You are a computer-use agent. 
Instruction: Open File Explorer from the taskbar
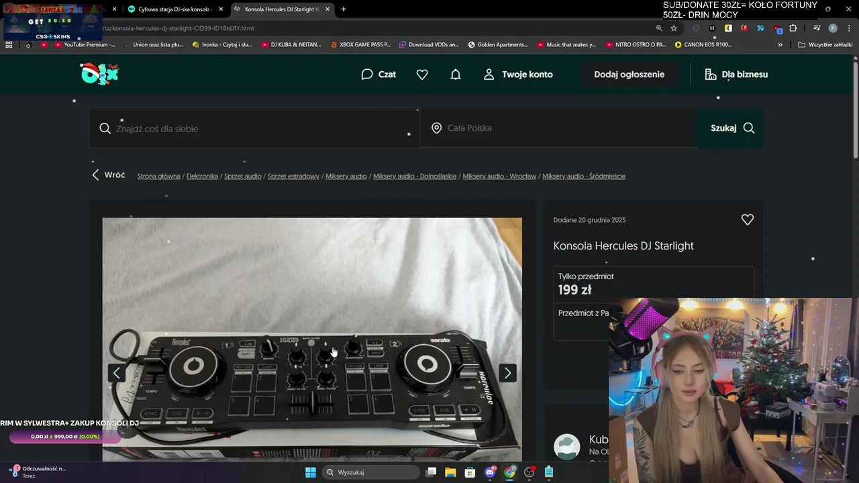tap(451, 472)
